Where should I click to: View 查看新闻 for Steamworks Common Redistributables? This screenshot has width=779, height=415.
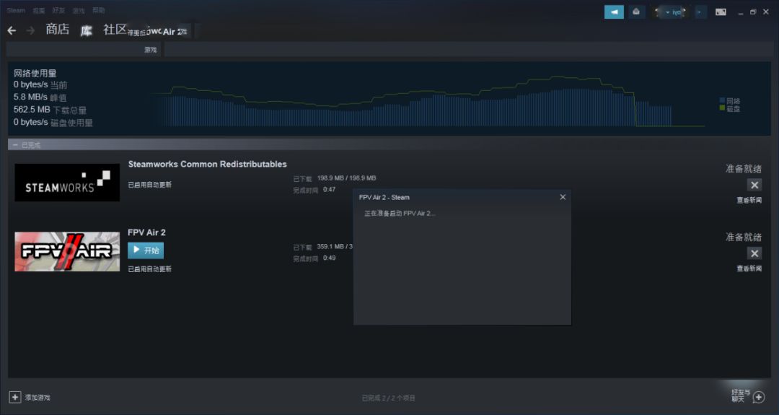point(749,200)
